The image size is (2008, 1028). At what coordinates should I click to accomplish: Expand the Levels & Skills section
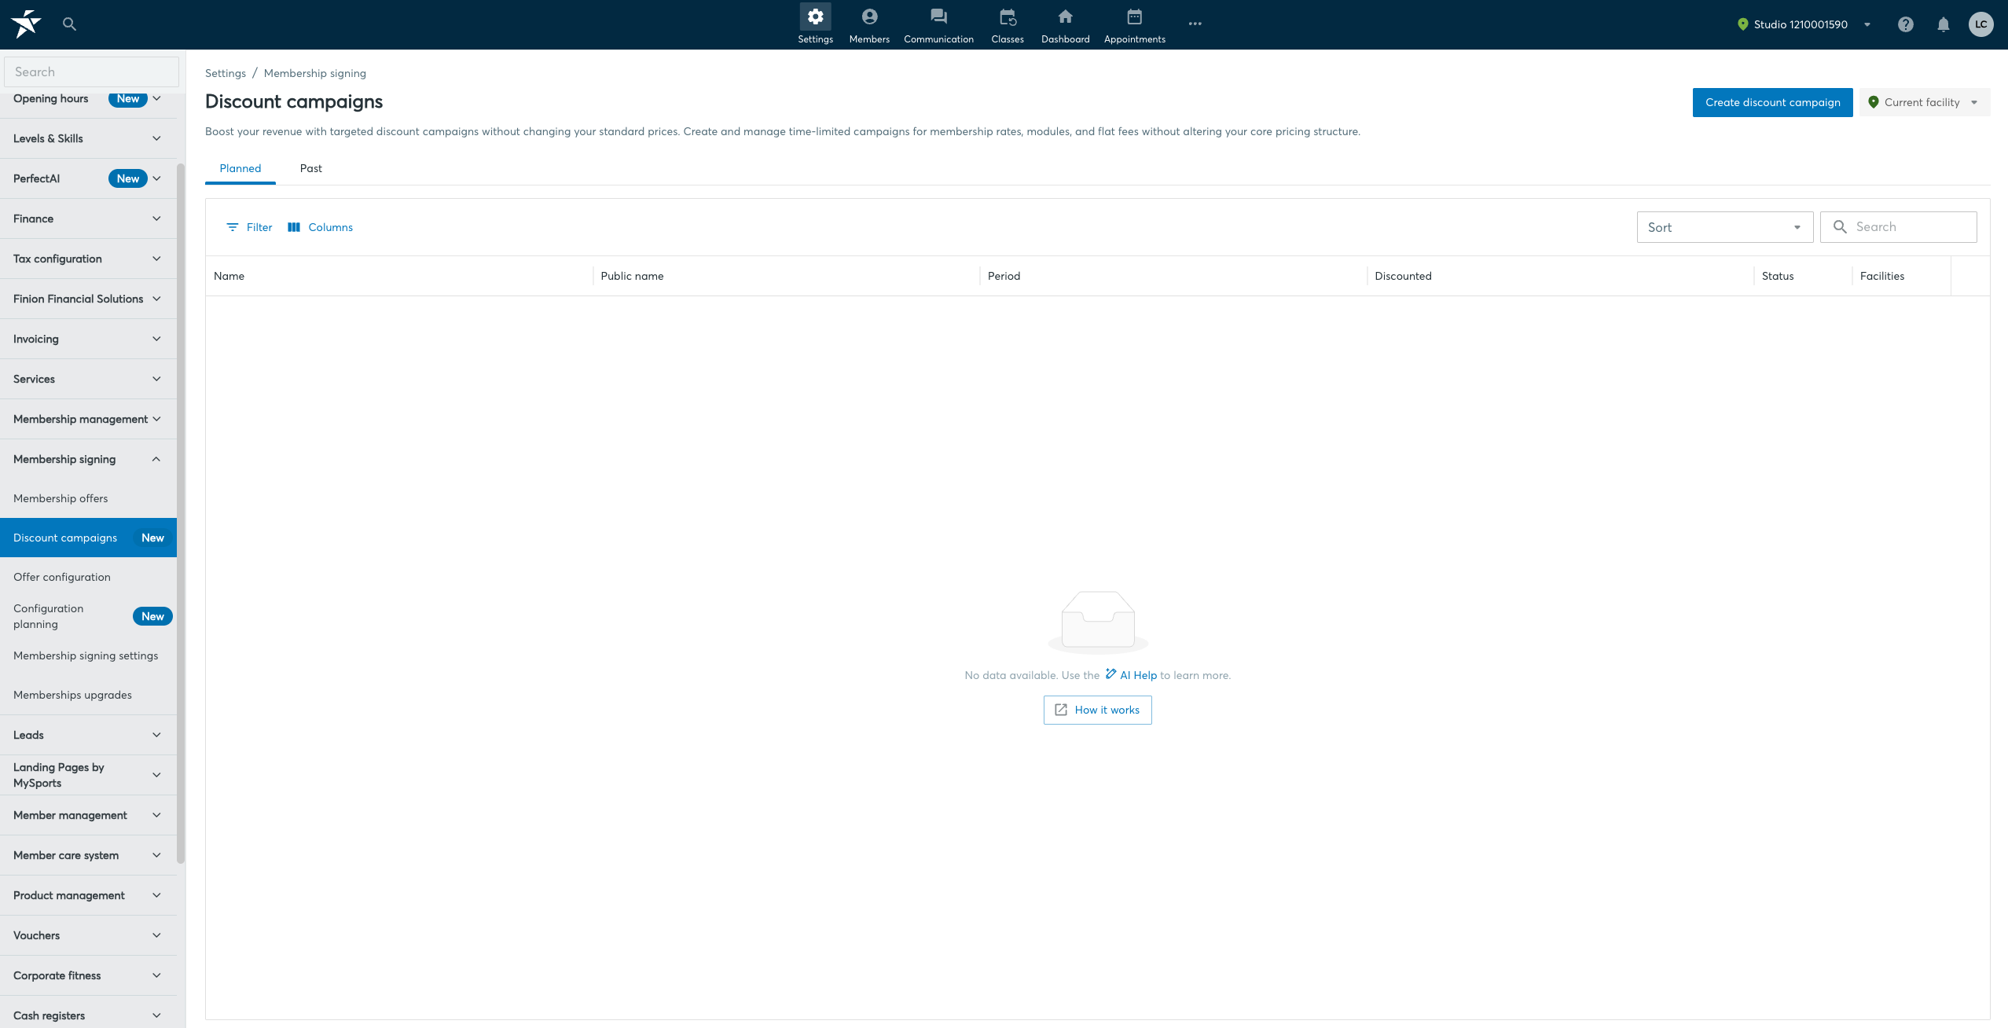88,138
